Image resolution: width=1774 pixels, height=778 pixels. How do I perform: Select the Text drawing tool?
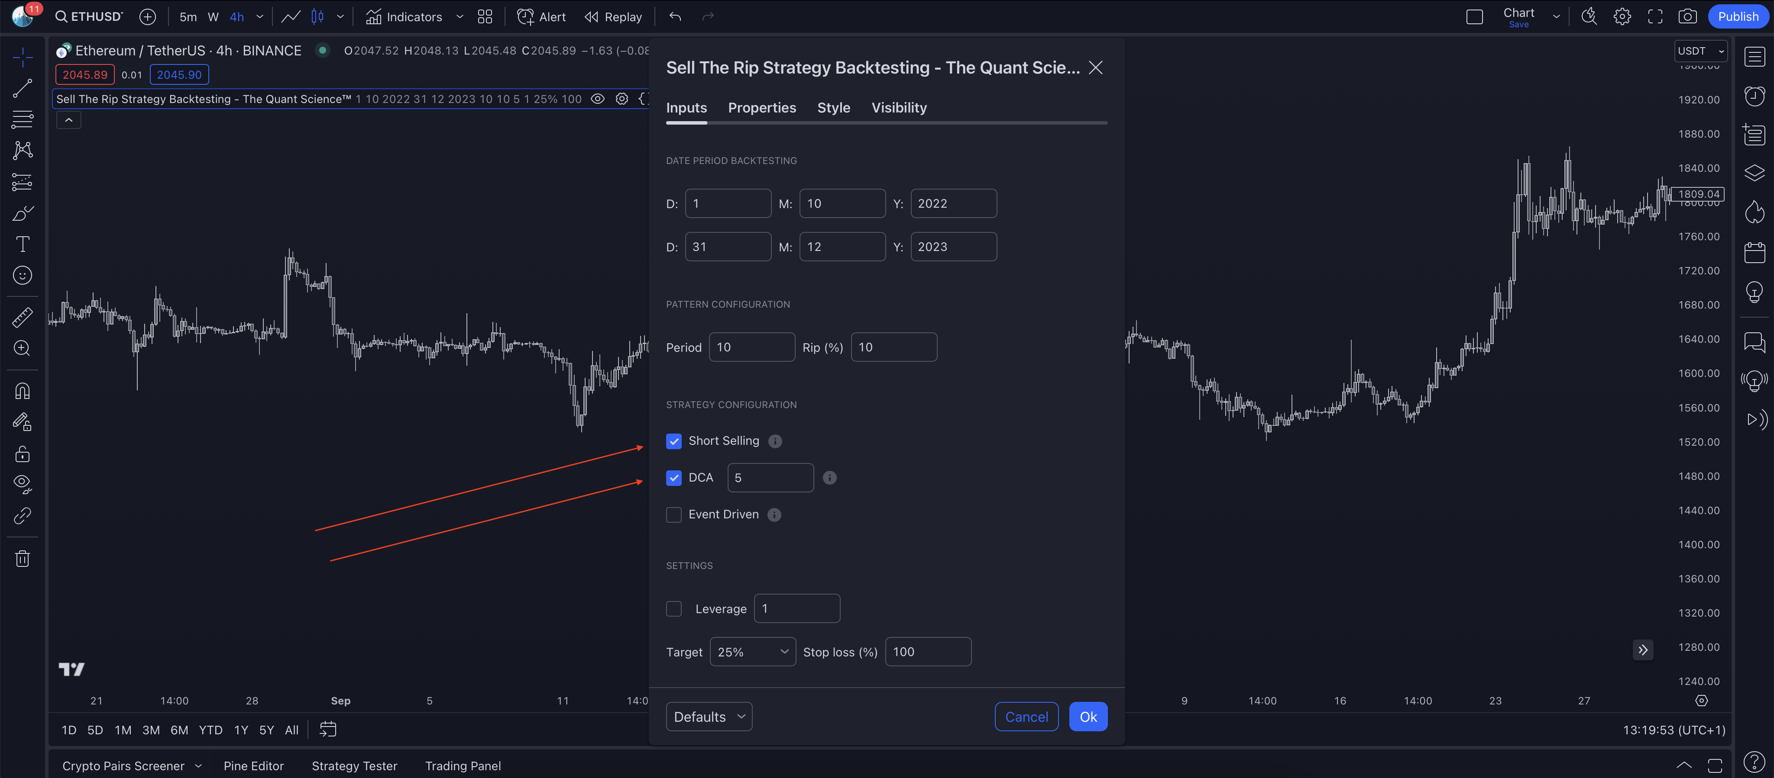pos(22,244)
